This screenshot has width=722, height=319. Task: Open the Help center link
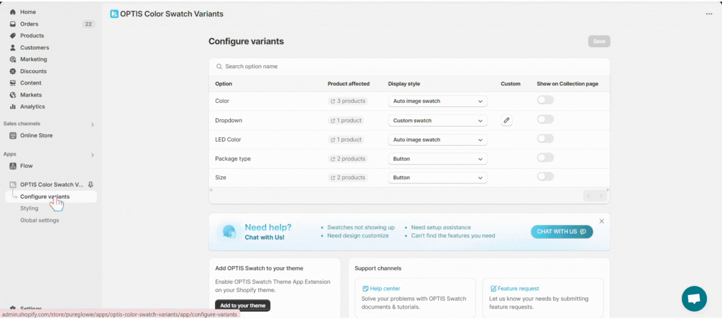click(382, 289)
